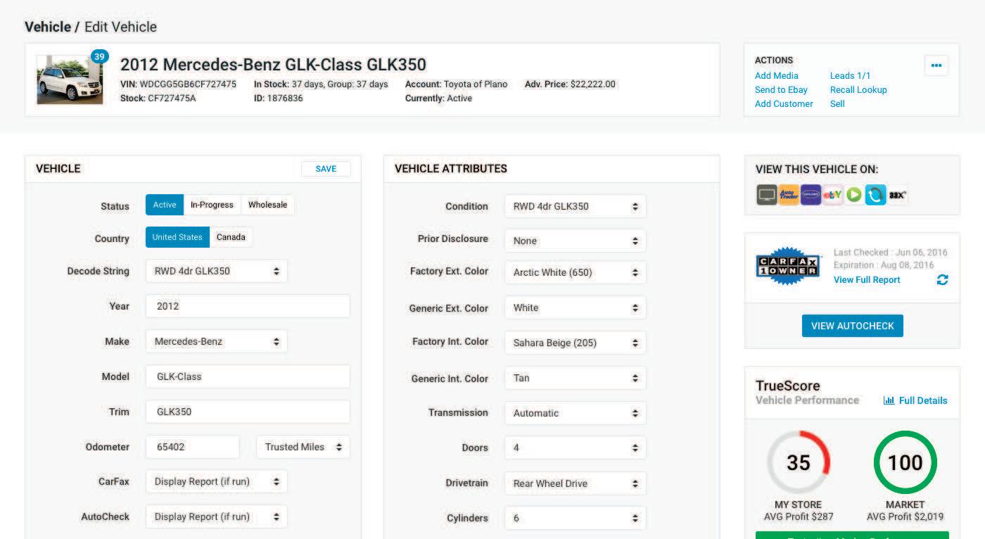
Task: Select Canada as Country
Action: pyautogui.click(x=231, y=237)
